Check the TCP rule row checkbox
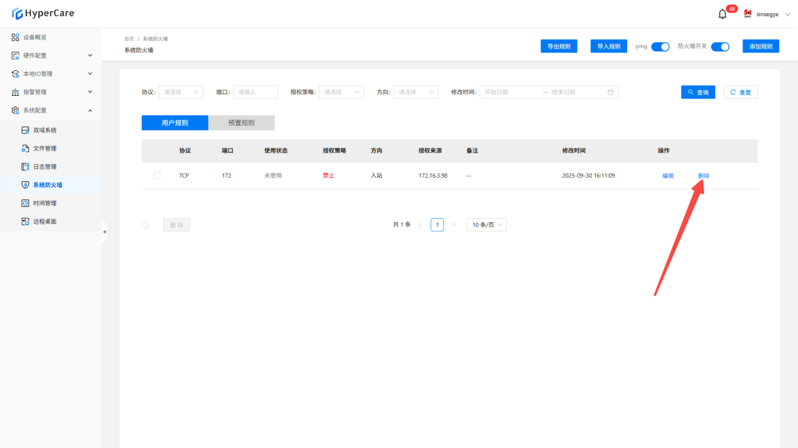This screenshot has width=798, height=448. click(156, 176)
